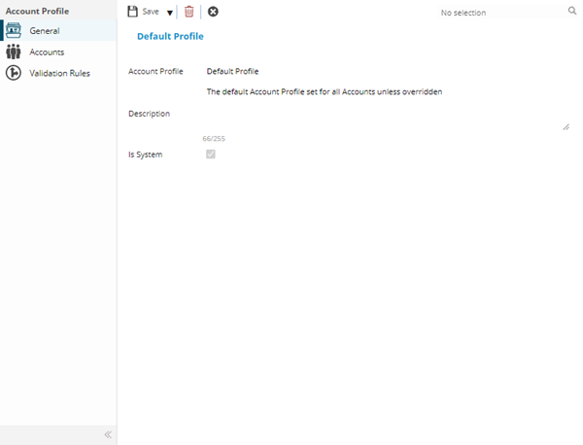Click the Save floppy disk icon
This screenshot has height=445, width=583.
click(133, 12)
